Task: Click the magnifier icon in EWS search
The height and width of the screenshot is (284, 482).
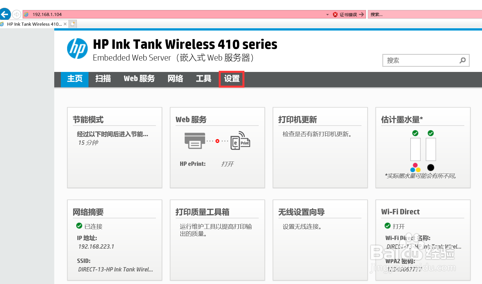Action: tap(463, 60)
